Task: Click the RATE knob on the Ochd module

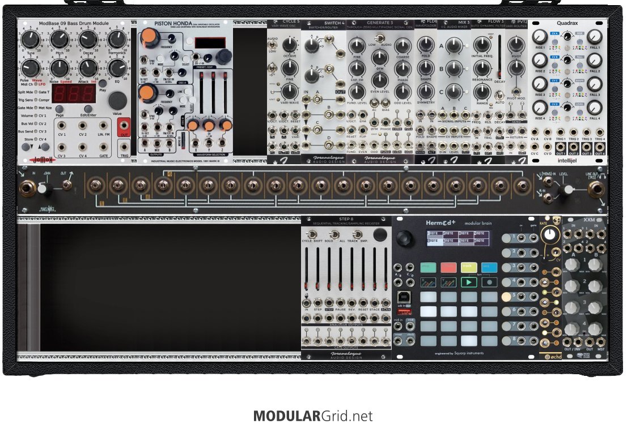Action: [x=550, y=235]
